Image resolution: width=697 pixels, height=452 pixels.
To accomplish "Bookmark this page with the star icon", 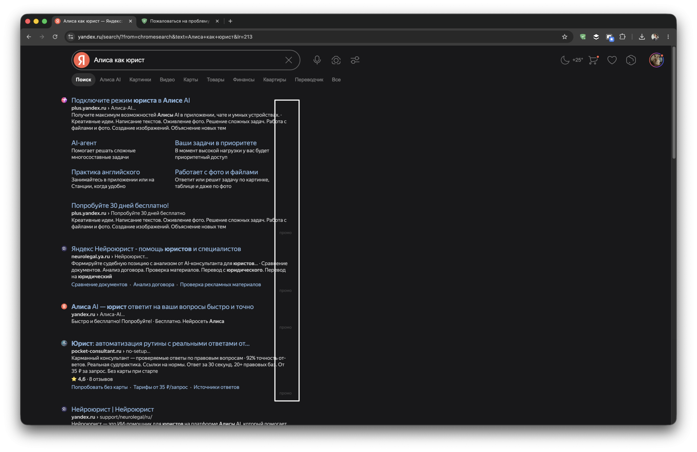I will 565,37.
